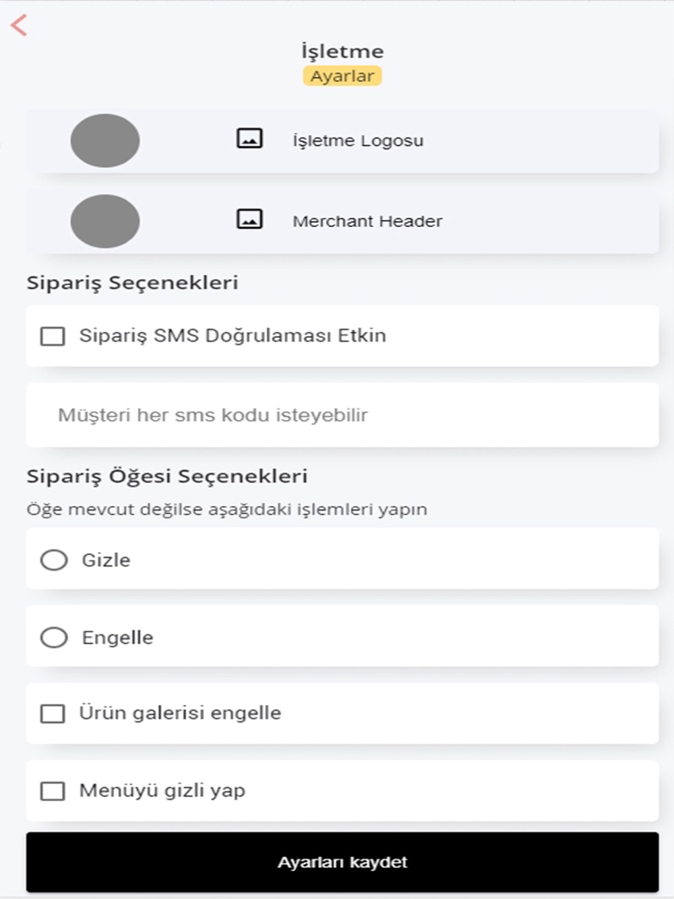Screen dimensions: 674x899
Task: Click the İşletme page title
Action: (x=342, y=51)
